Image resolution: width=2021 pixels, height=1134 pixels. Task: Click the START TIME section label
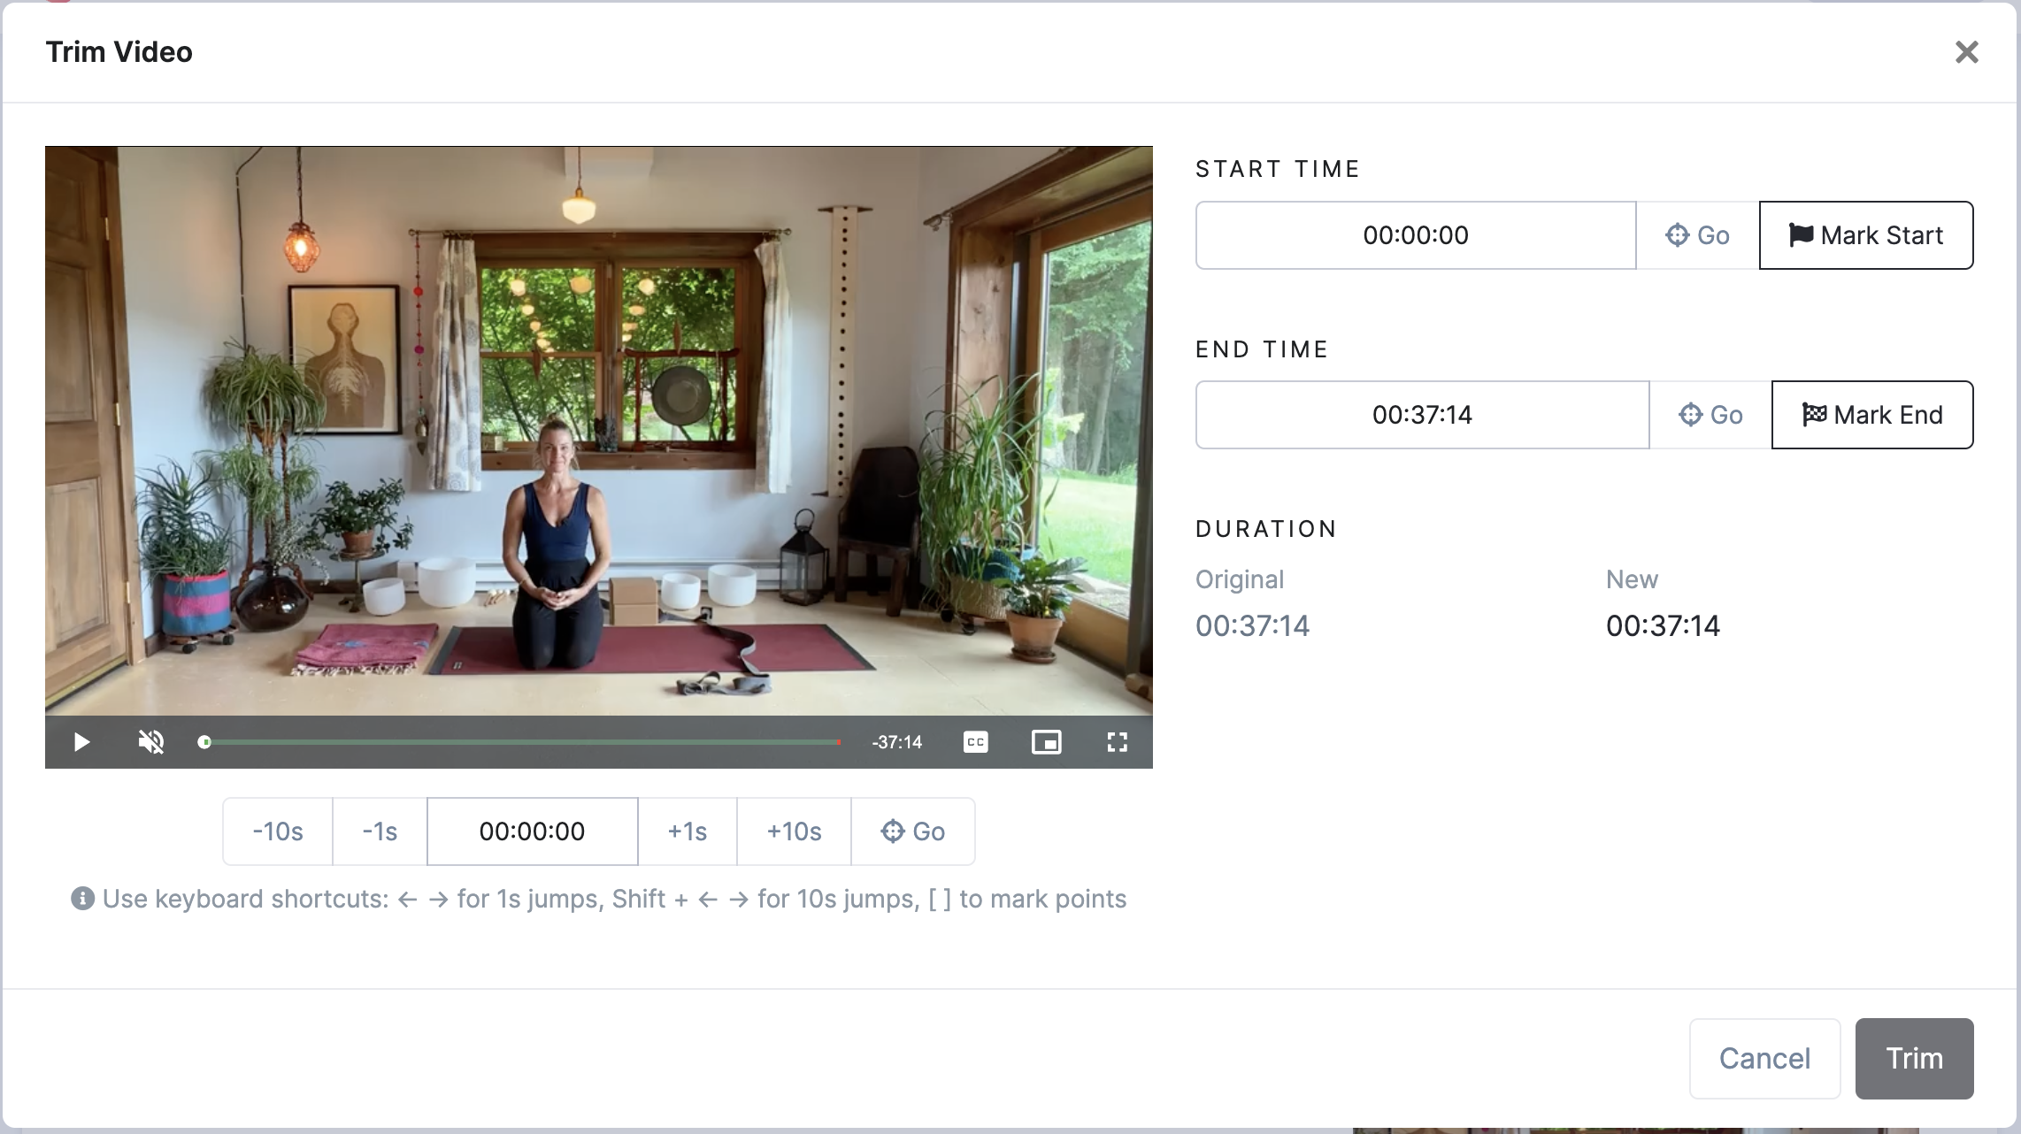point(1278,169)
